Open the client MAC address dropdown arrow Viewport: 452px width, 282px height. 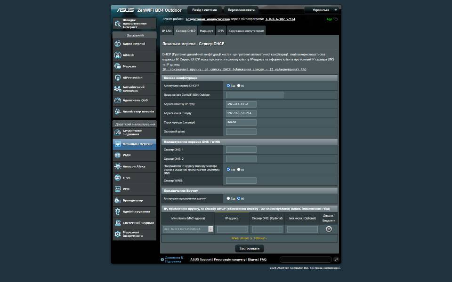(210, 229)
